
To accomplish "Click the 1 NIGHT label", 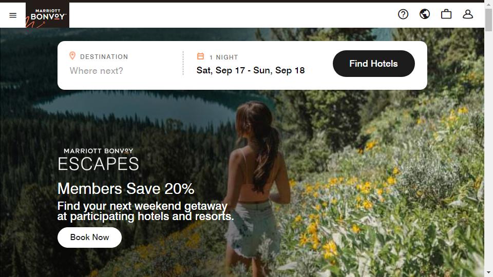I will pyautogui.click(x=223, y=57).
